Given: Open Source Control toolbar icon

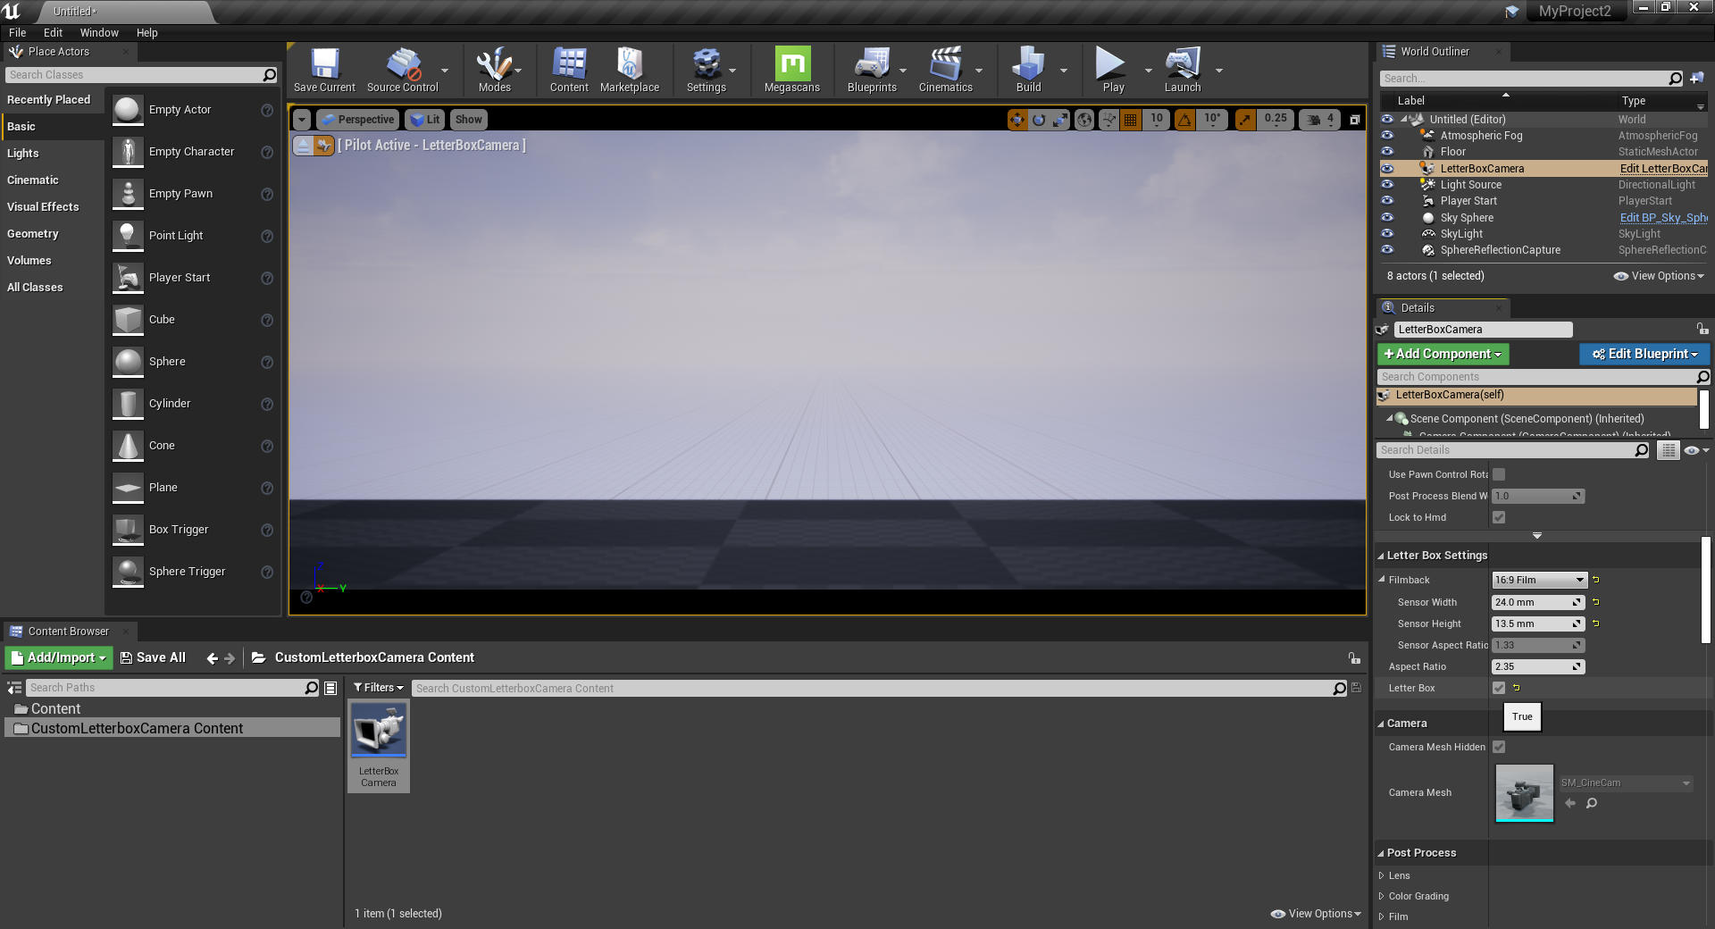Looking at the screenshot, I should click(403, 70).
